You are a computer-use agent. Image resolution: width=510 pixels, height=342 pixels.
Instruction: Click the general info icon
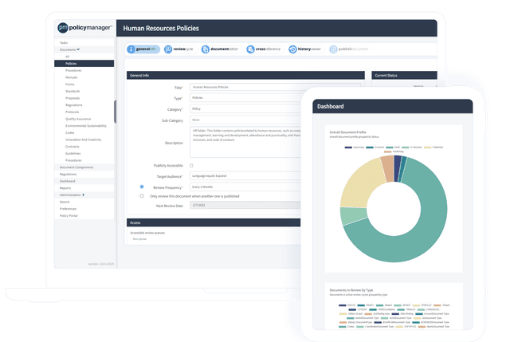tap(131, 49)
